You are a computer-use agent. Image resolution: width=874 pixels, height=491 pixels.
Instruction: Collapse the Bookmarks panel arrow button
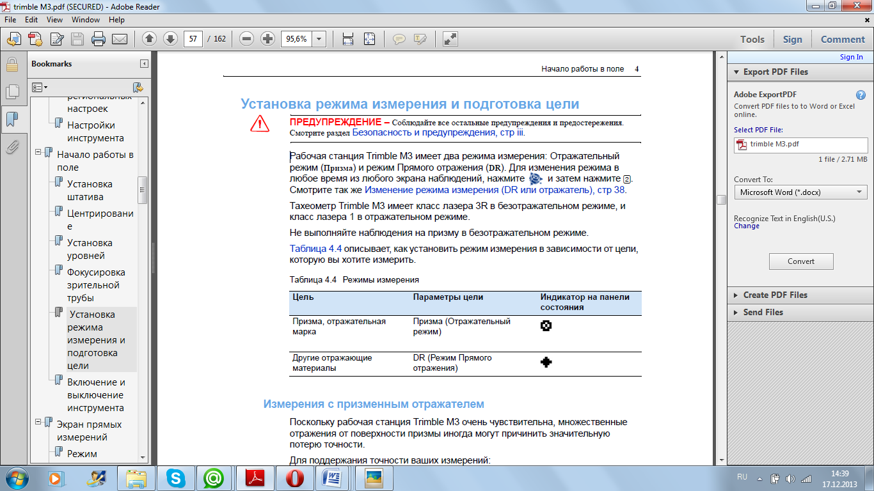point(145,64)
